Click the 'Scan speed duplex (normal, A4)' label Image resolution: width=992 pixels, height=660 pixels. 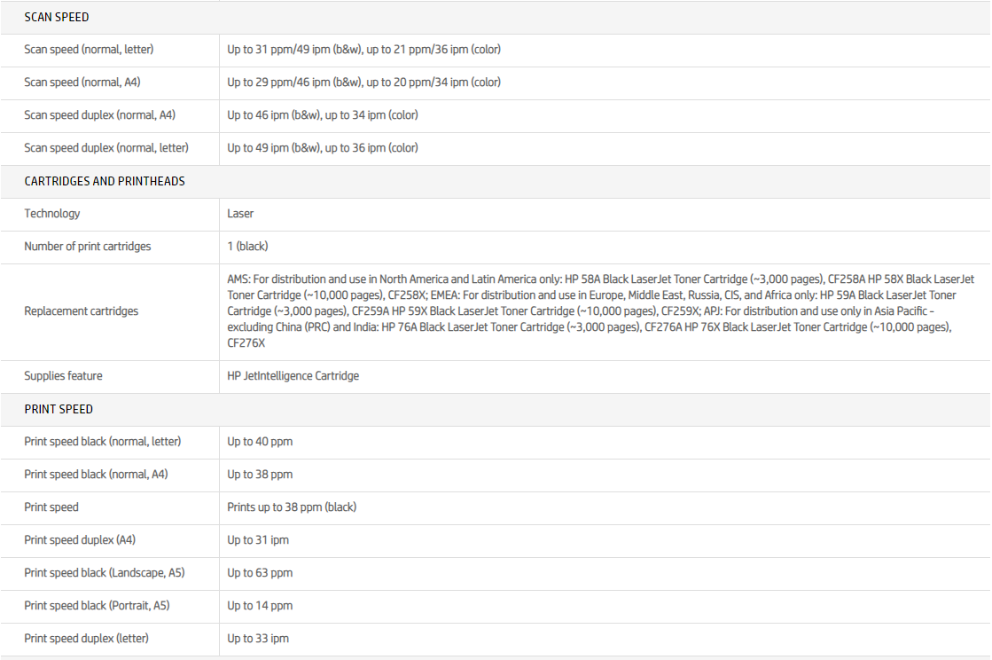(x=99, y=115)
